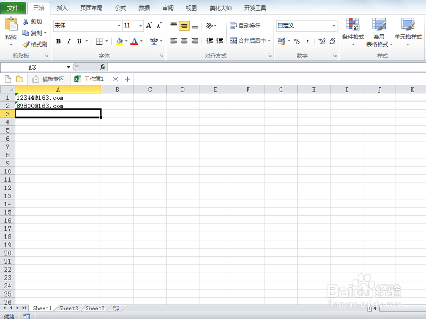426x319 pixels.
Task: Click the phonetic guide (wén) icon
Action: click(154, 41)
